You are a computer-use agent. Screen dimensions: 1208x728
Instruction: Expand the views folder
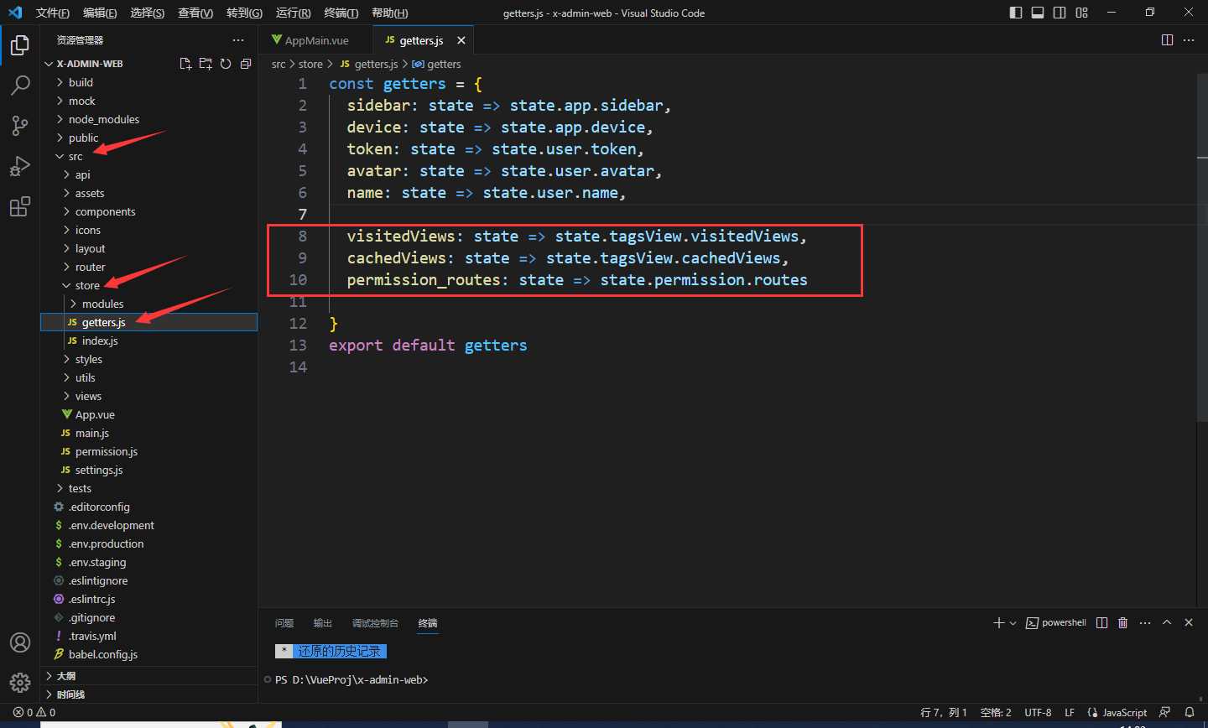[149, 396]
